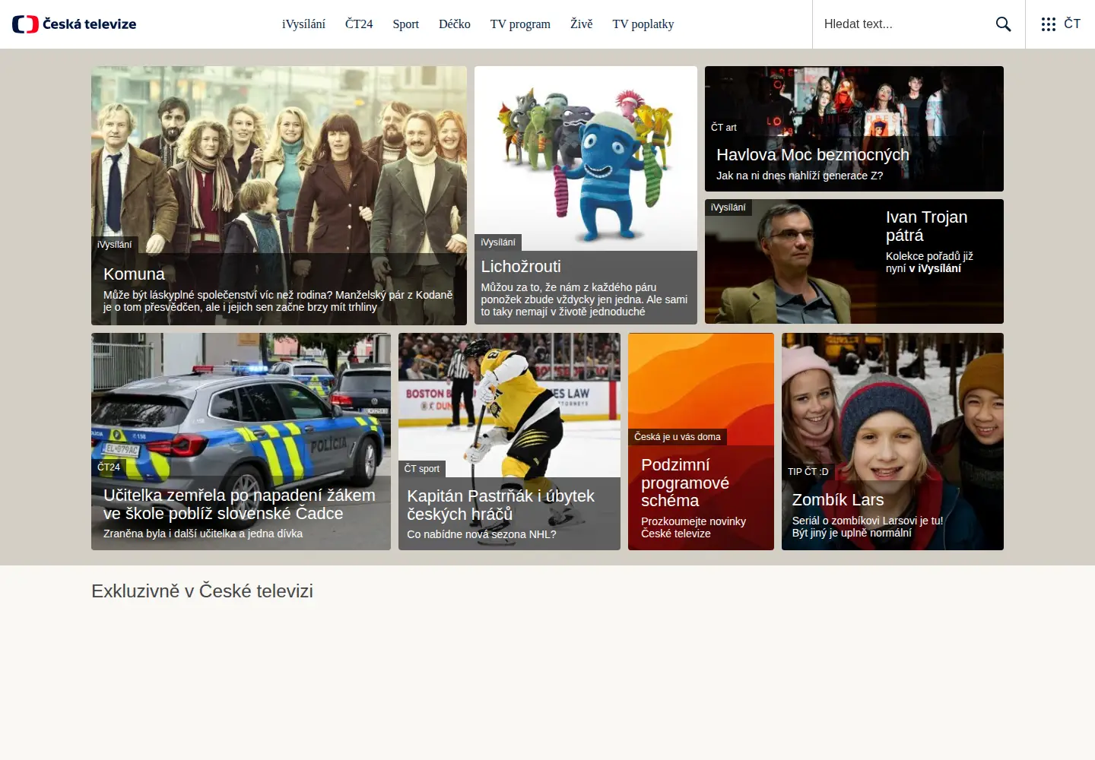This screenshot has width=1095, height=760.
Task: Click the Ivan Trojan portrait image
Action: (x=791, y=262)
